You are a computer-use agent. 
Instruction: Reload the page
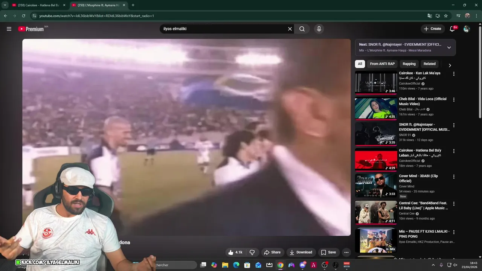23,16
